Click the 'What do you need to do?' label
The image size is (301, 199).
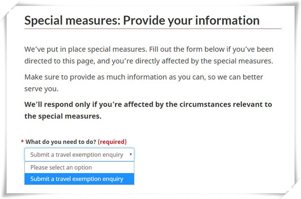coord(61,142)
